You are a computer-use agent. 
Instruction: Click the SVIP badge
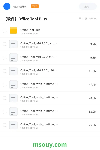[35, 6]
